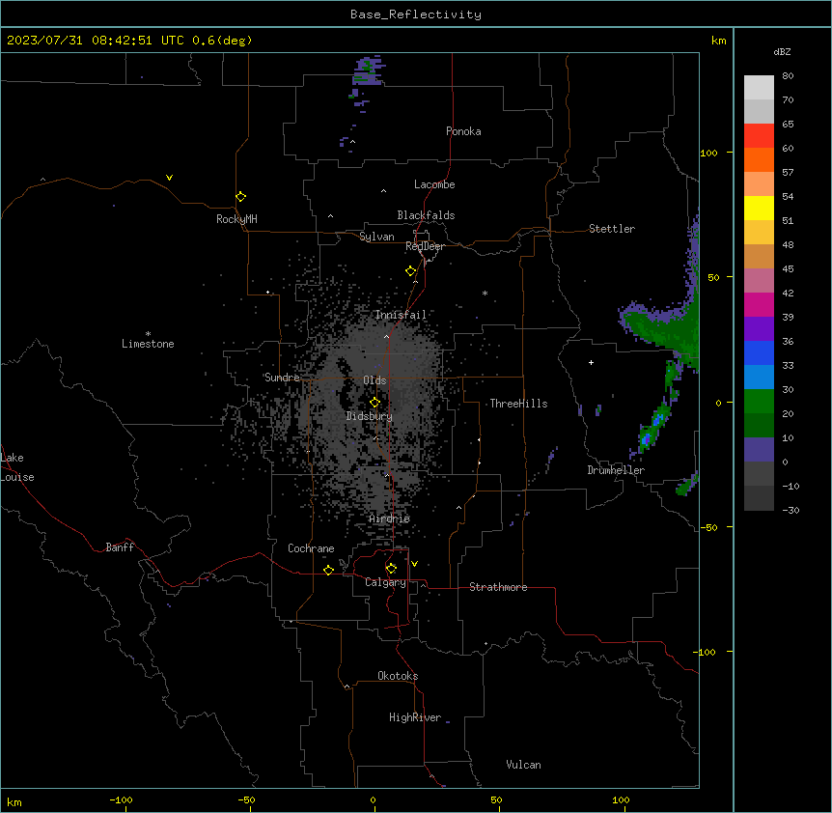Click the km unit label at top right
The image size is (832, 813).
tap(718, 41)
